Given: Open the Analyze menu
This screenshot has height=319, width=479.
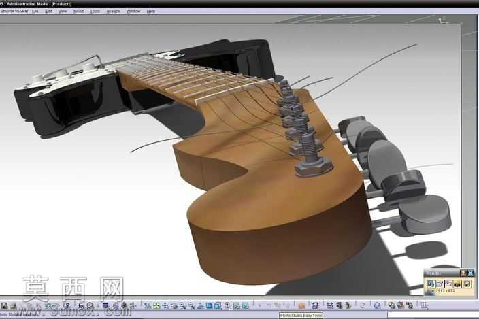Looking at the screenshot, I should click(x=113, y=11).
